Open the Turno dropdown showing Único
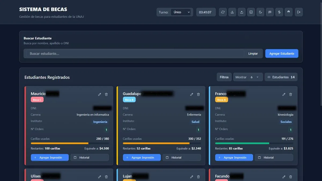Image resolution: width=322 pixels, height=181 pixels. [181, 12]
